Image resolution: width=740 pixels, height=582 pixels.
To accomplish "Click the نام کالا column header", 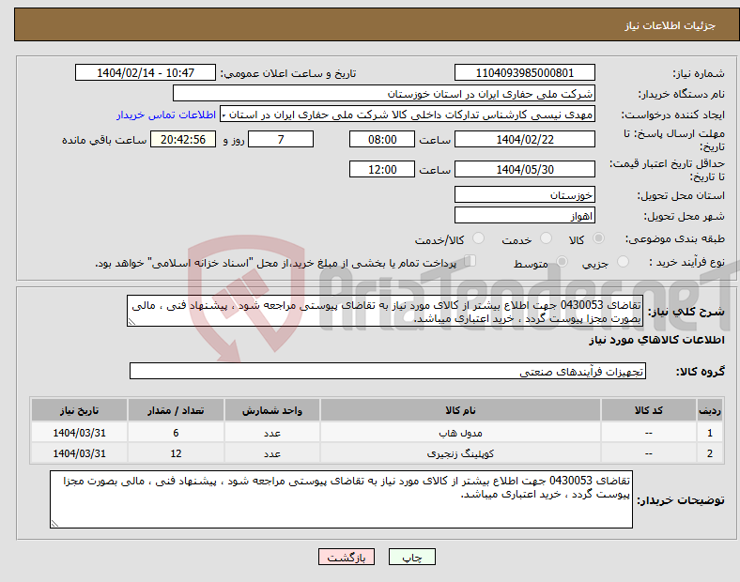I will (x=460, y=410).
